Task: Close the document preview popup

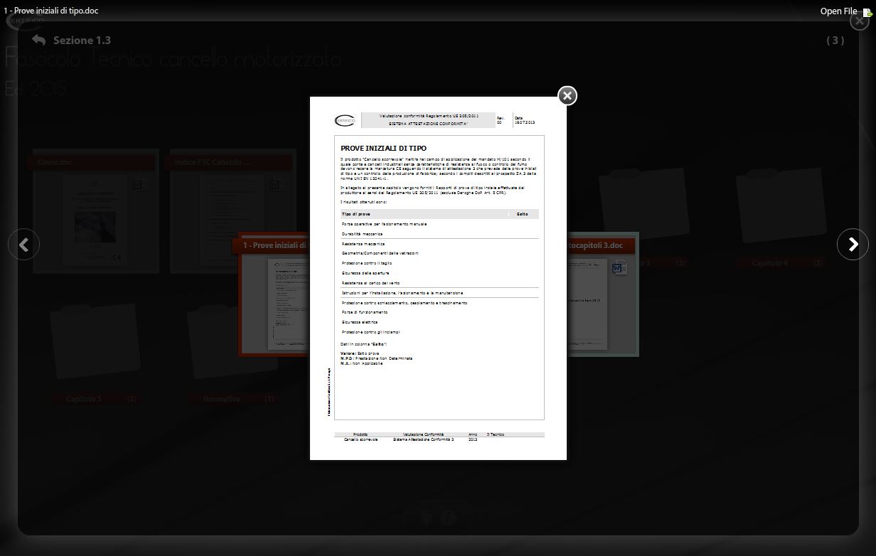Action: pyautogui.click(x=567, y=96)
